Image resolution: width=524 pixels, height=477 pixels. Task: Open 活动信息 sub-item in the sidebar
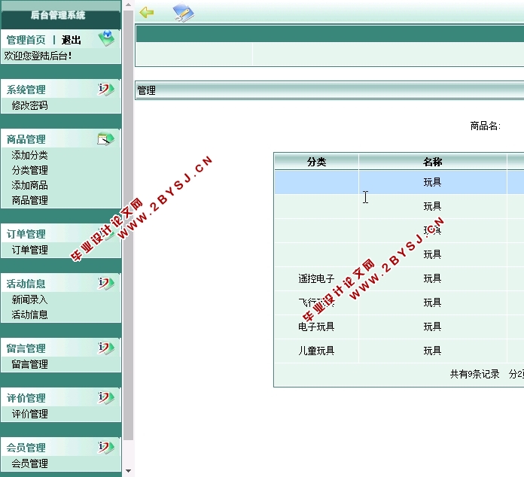click(30, 314)
